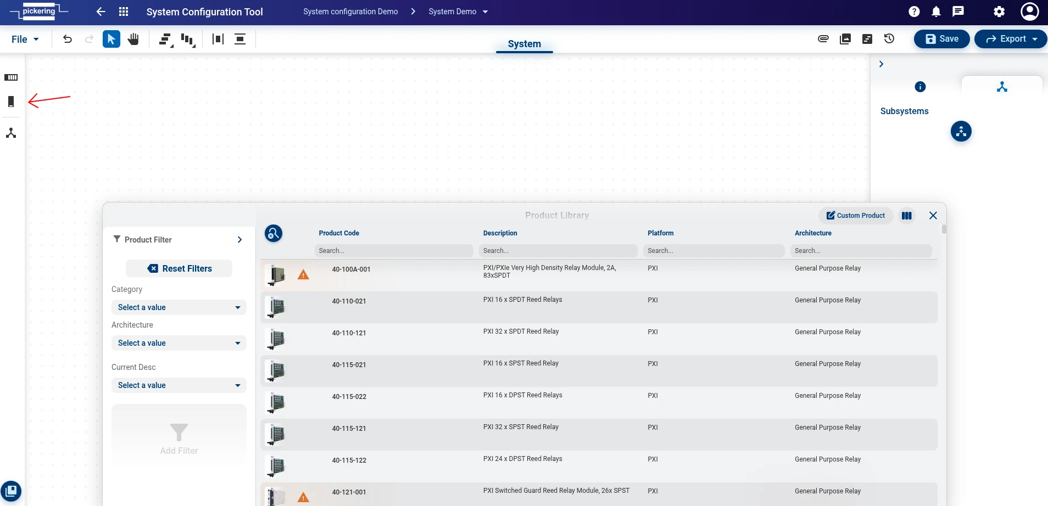Click the Product Library vertical scrollbar
The height and width of the screenshot is (506, 1048).
click(x=944, y=229)
